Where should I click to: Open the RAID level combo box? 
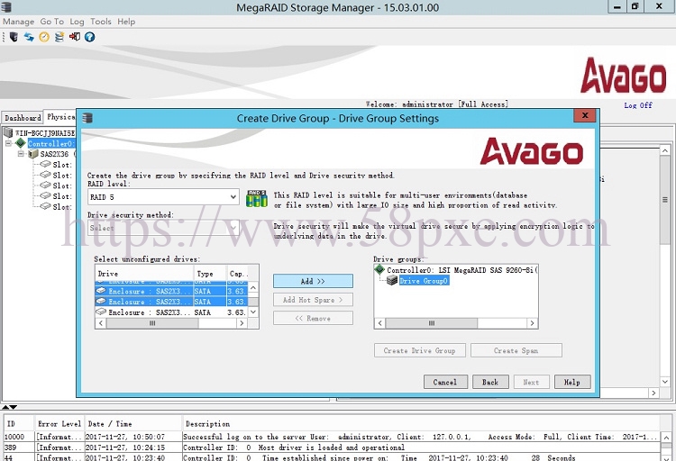click(163, 197)
